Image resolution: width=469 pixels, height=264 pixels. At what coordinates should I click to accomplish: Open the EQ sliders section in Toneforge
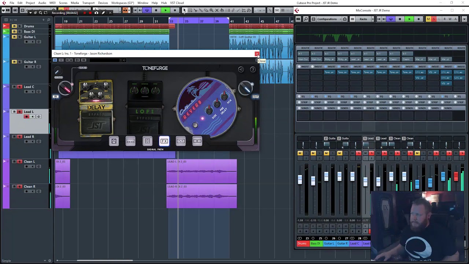tap(181, 141)
